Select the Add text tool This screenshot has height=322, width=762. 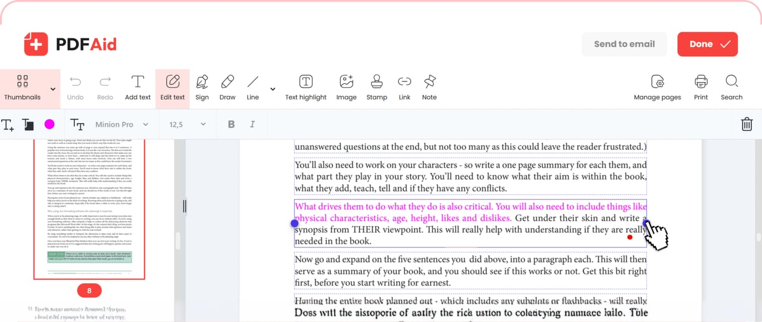point(138,88)
